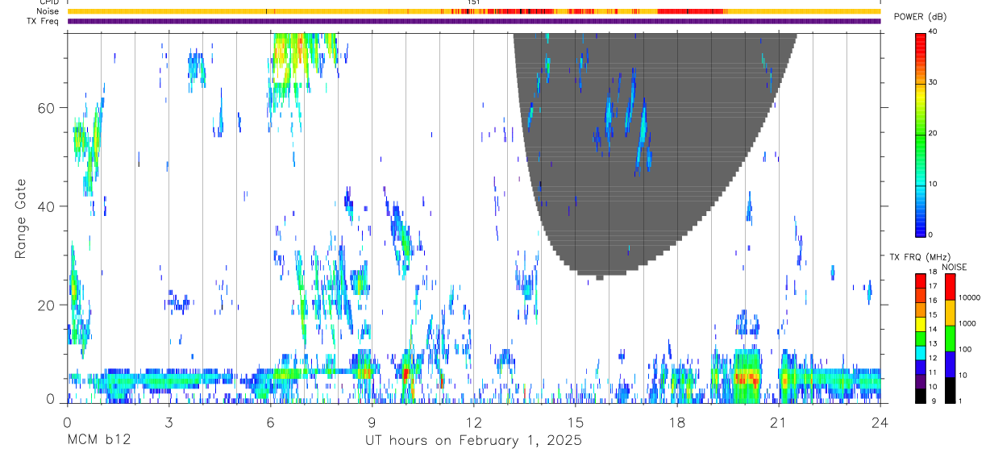Click the purple TX Freq strip above the plot
Image resolution: width=990 pixels, height=457 pixels.
(473, 21)
